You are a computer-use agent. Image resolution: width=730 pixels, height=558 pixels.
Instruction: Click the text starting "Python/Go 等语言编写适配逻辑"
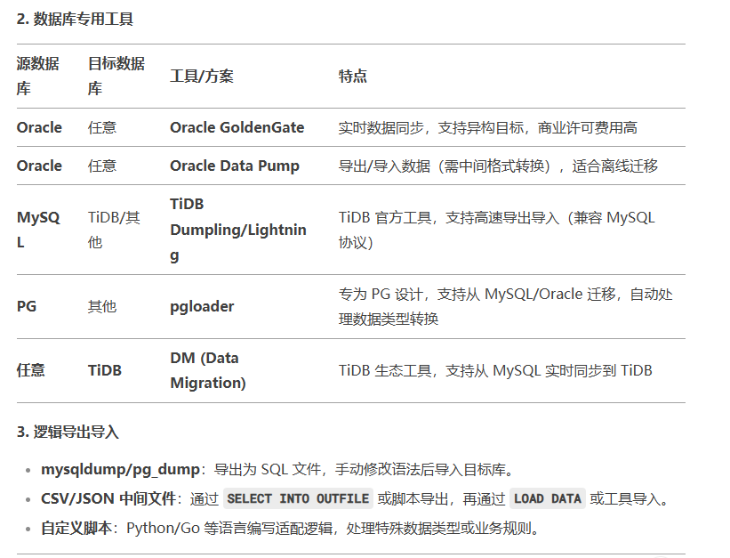tap(333, 528)
